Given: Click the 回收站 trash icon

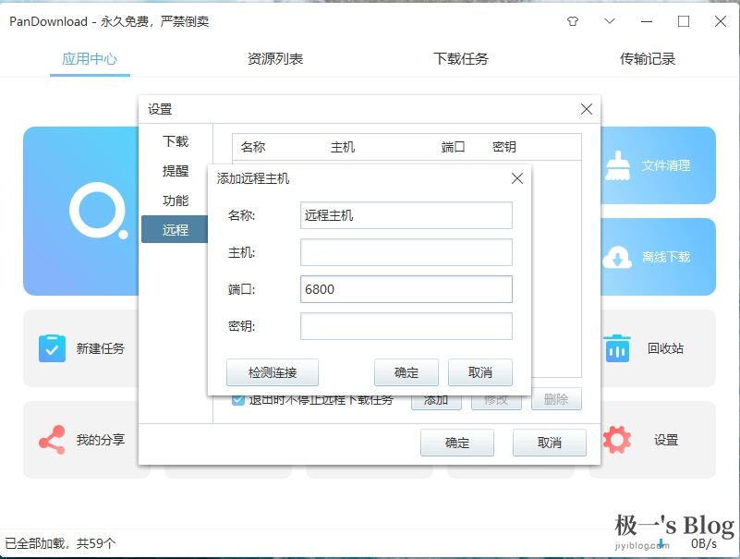Looking at the screenshot, I should pos(617,348).
